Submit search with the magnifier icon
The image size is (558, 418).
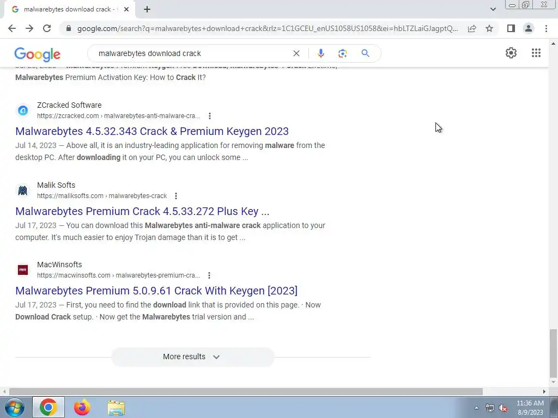click(365, 53)
